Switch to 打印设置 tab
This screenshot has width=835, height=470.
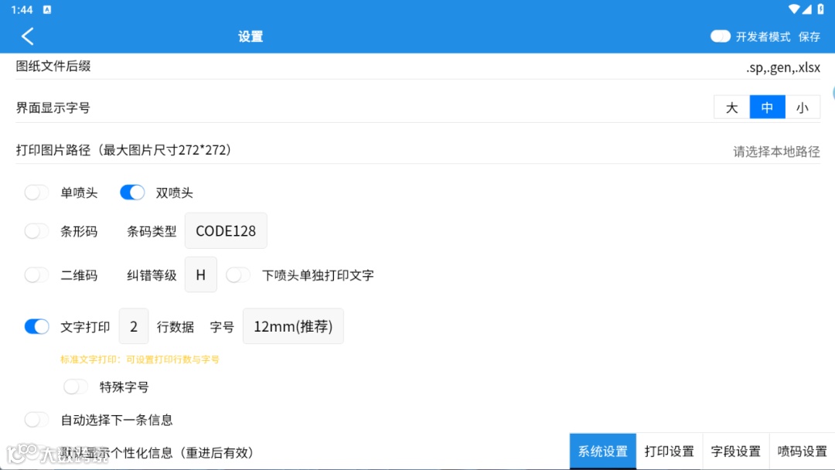(670, 451)
